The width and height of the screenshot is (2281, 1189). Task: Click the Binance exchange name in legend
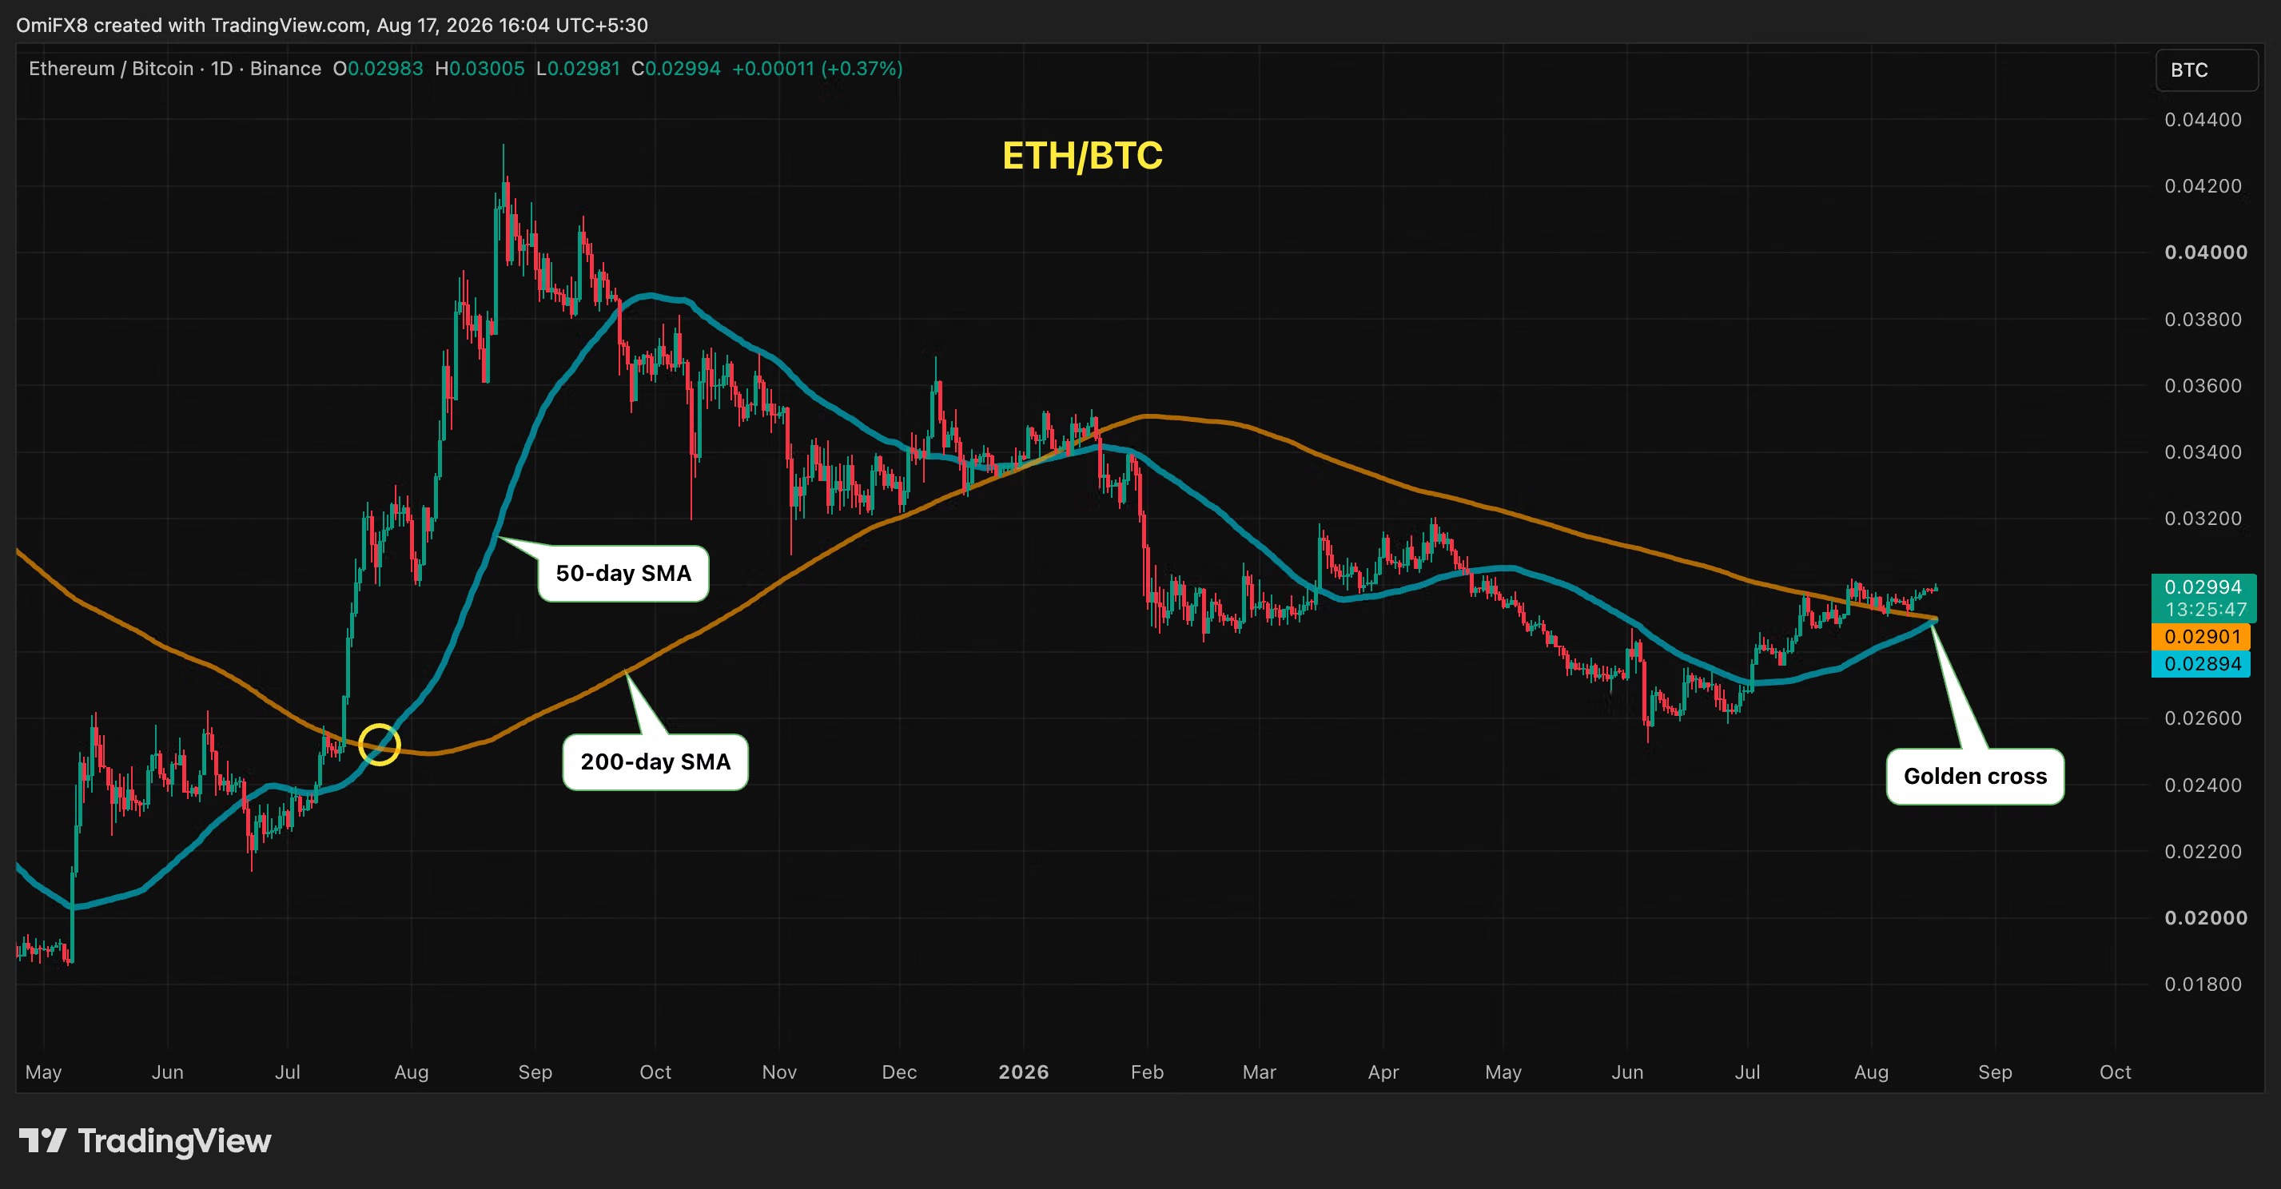click(285, 68)
